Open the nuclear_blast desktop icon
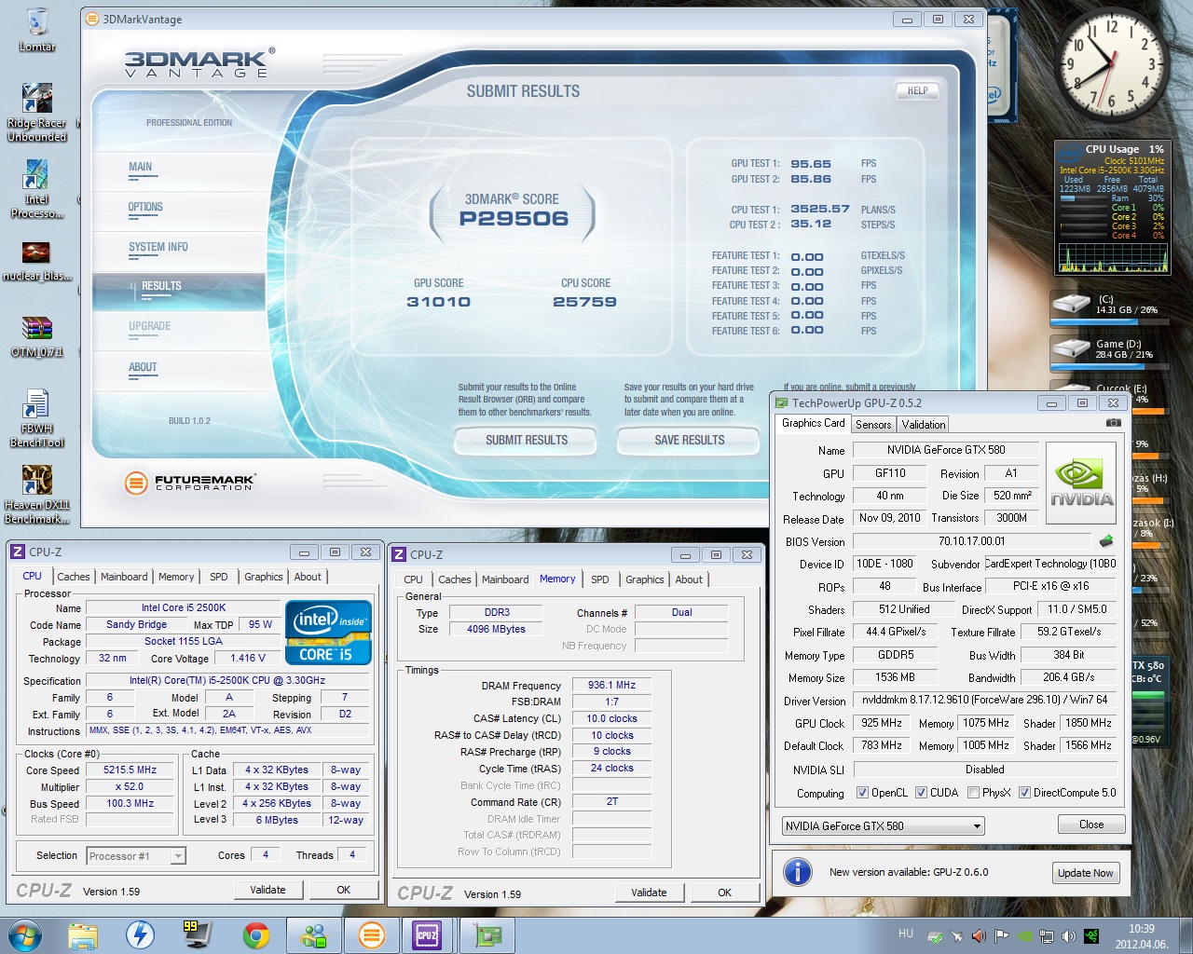The height and width of the screenshot is (954, 1193). pos(36,261)
